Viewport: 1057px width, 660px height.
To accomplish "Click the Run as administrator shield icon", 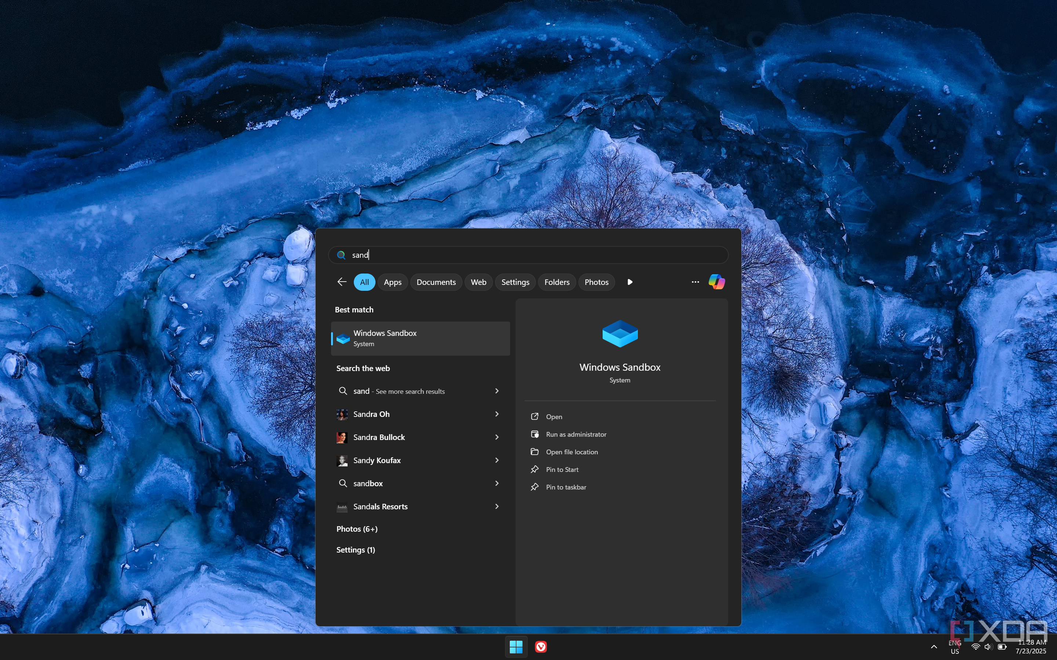I will pyautogui.click(x=535, y=434).
